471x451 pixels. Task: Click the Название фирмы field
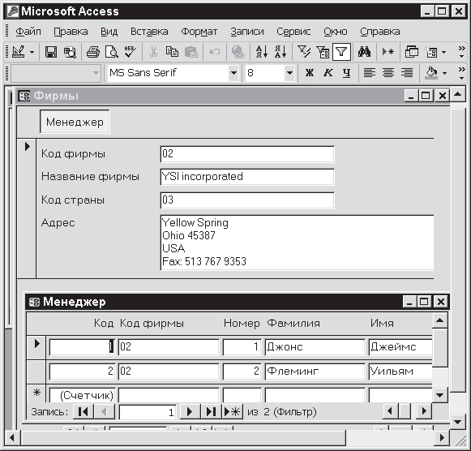pyautogui.click(x=247, y=177)
